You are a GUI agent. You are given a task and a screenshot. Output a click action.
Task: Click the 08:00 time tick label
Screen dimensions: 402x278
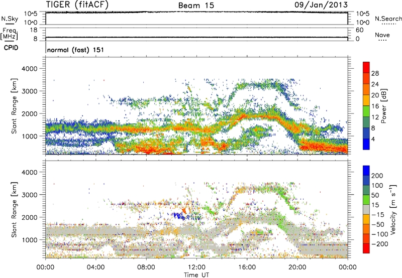[x=146, y=267]
